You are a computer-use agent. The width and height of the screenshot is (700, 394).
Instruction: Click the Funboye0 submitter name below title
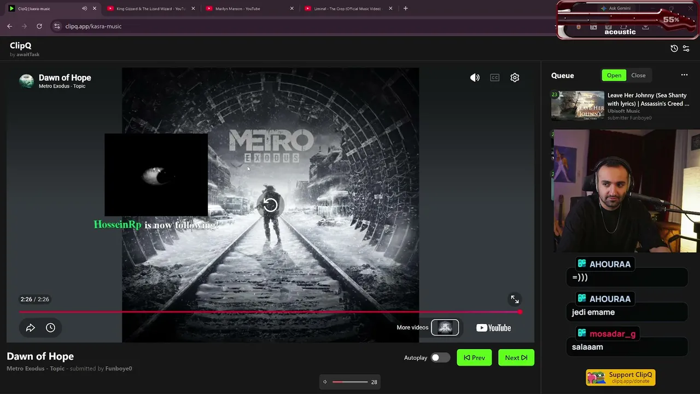click(119, 369)
